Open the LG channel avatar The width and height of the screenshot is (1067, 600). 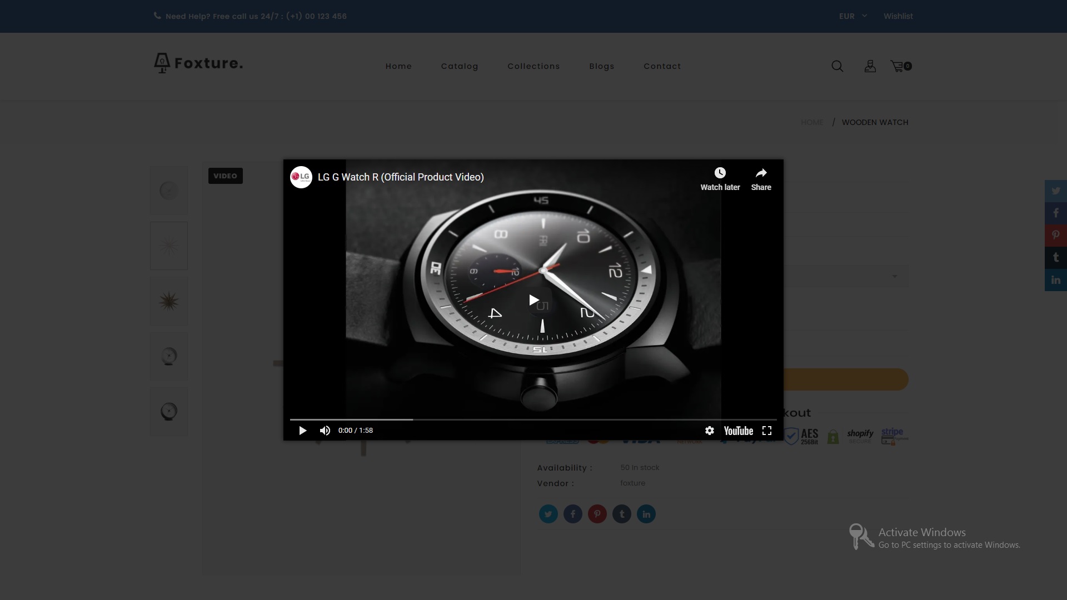[x=301, y=177]
